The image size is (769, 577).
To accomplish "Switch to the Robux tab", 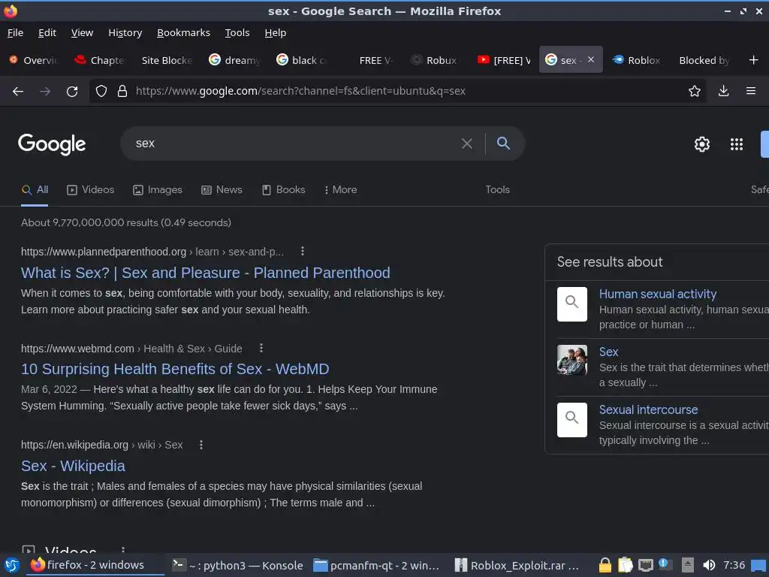I will [x=435, y=60].
